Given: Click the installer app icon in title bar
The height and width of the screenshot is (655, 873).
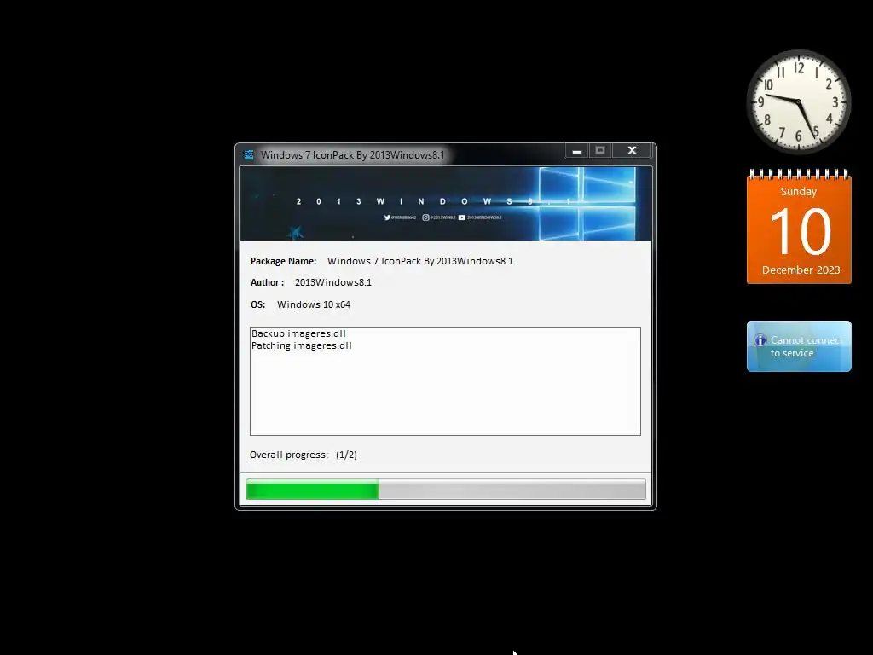Looking at the screenshot, I should pos(248,155).
